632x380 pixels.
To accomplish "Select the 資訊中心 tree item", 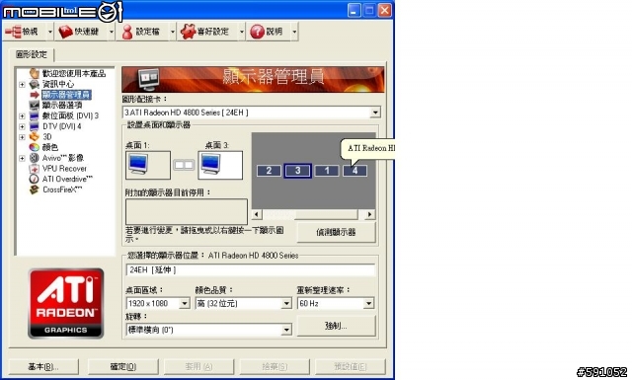I will 58,84.
